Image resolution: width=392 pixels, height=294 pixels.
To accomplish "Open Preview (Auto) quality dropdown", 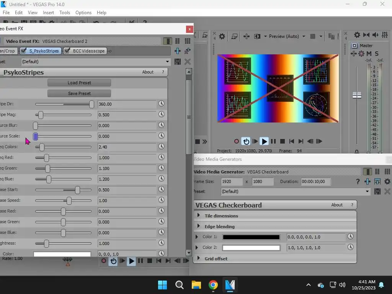I will (x=304, y=36).
